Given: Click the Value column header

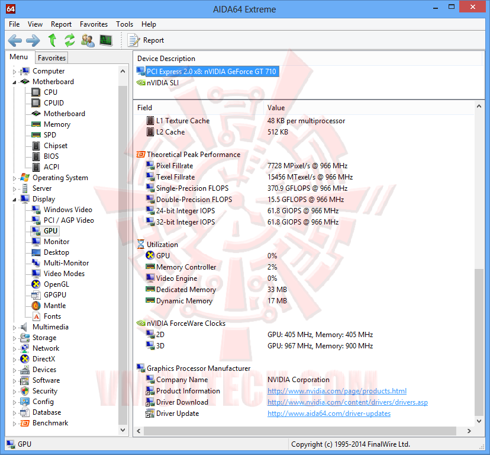Looking at the screenshot, I should click(x=369, y=108).
